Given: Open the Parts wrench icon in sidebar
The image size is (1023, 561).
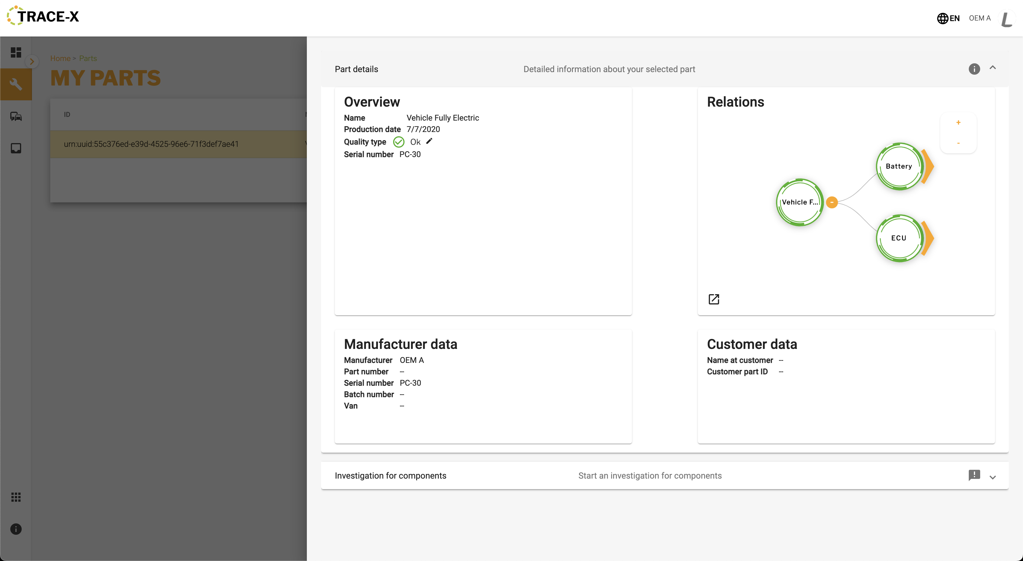Looking at the screenshot, I should 16,84.
